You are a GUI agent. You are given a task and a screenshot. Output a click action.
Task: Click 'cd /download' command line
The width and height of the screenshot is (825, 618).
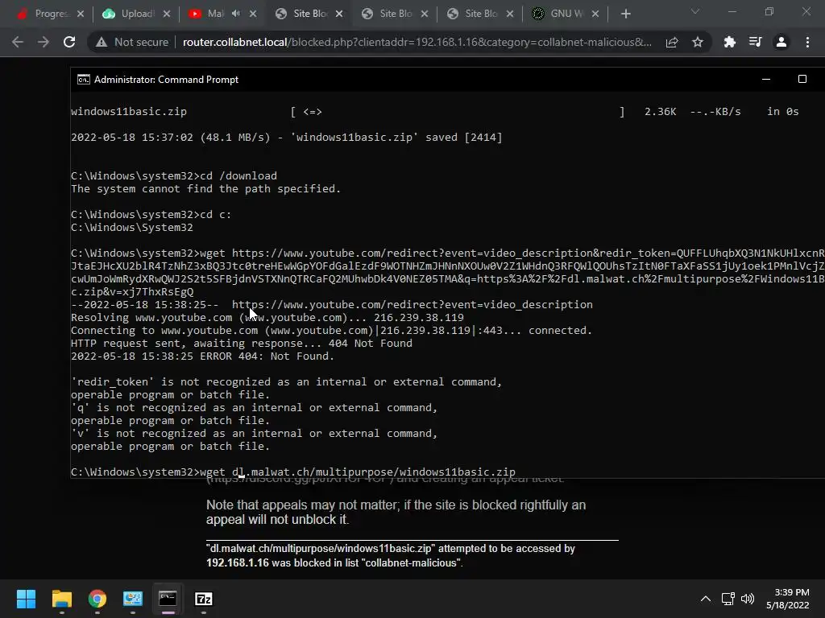(x=174, y=176)
